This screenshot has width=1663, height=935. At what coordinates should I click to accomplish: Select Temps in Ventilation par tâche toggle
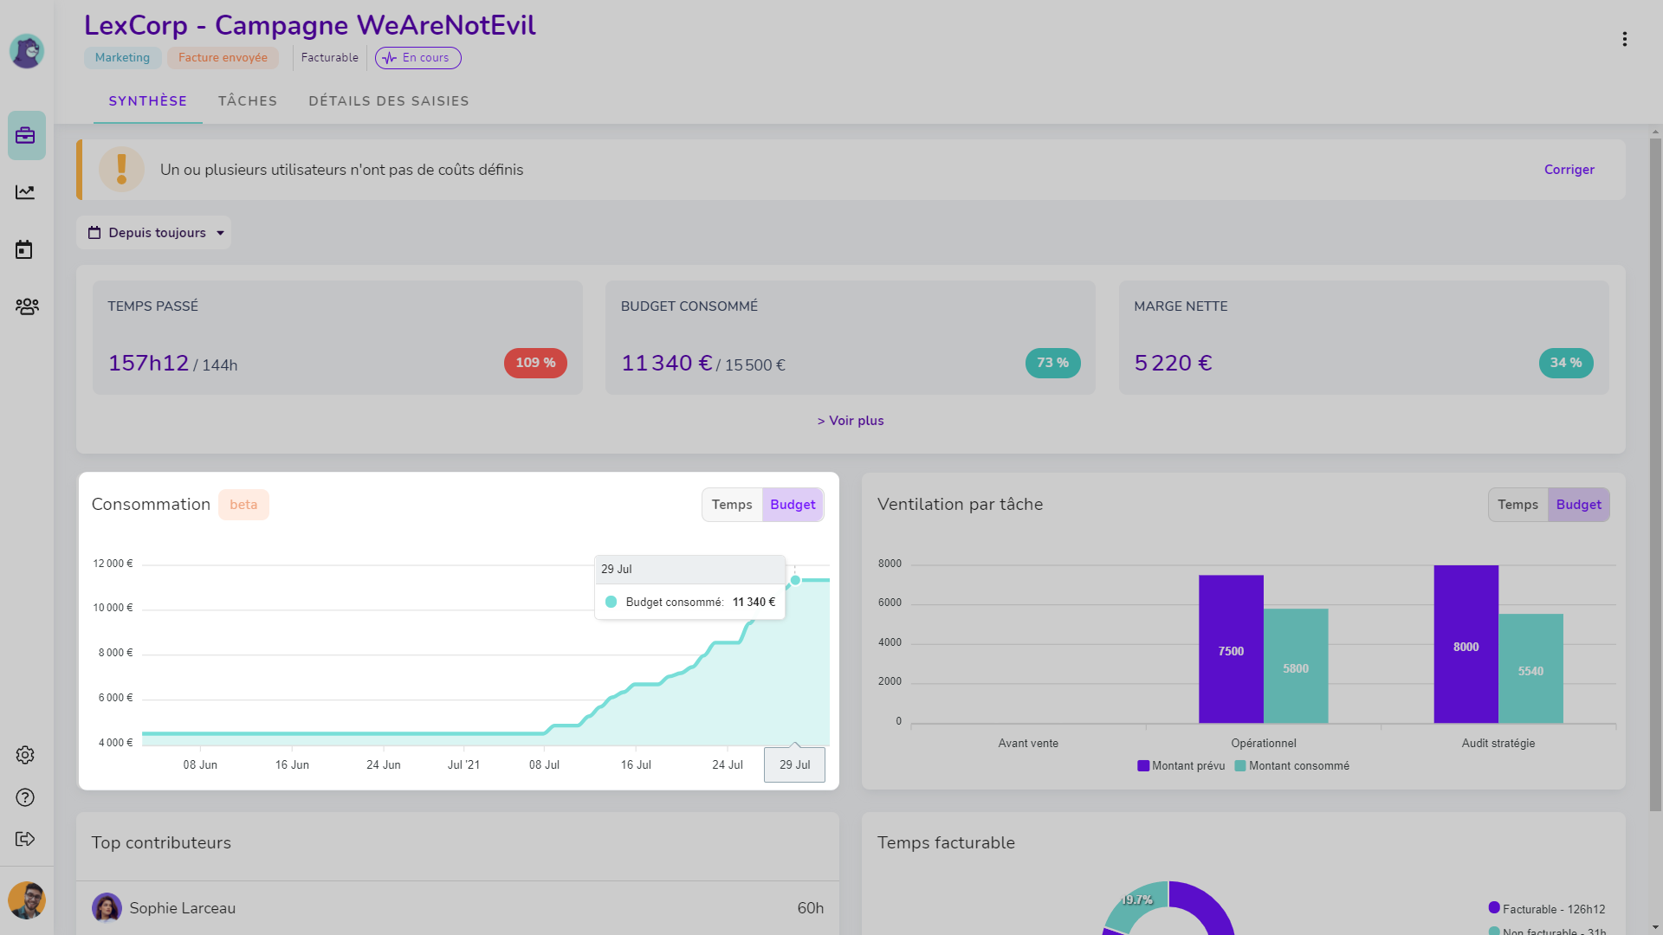point(1517,505)
